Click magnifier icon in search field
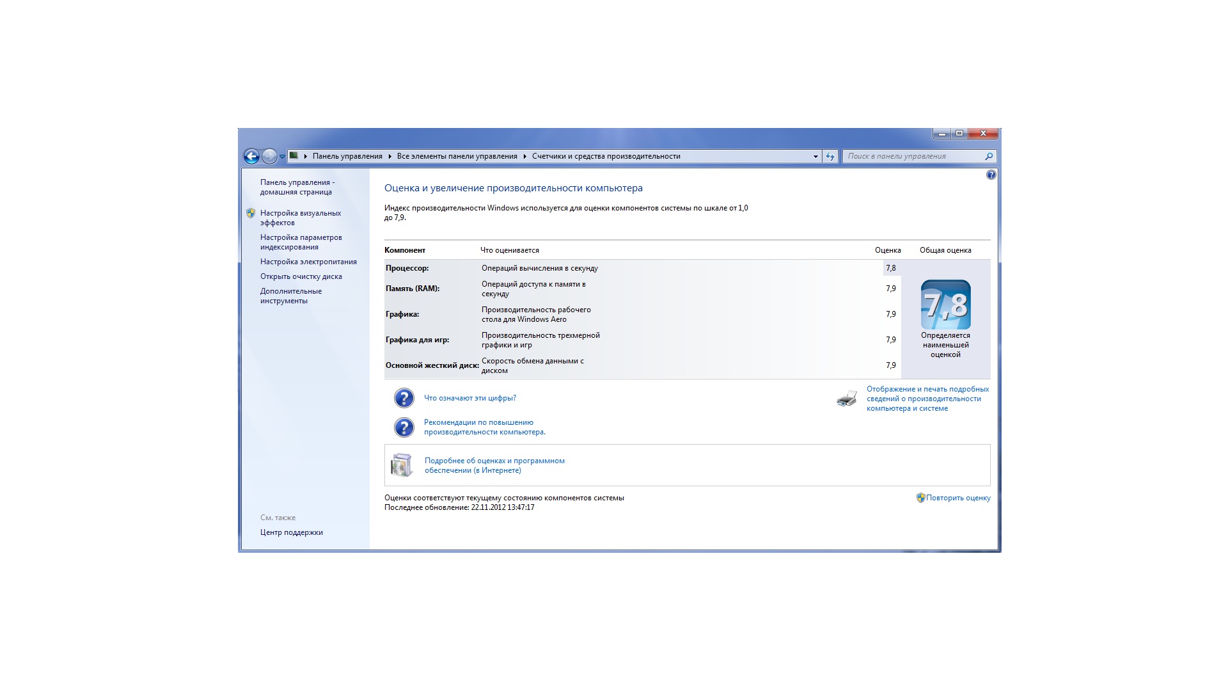1228x691 pixels. (x=989, y=156)
